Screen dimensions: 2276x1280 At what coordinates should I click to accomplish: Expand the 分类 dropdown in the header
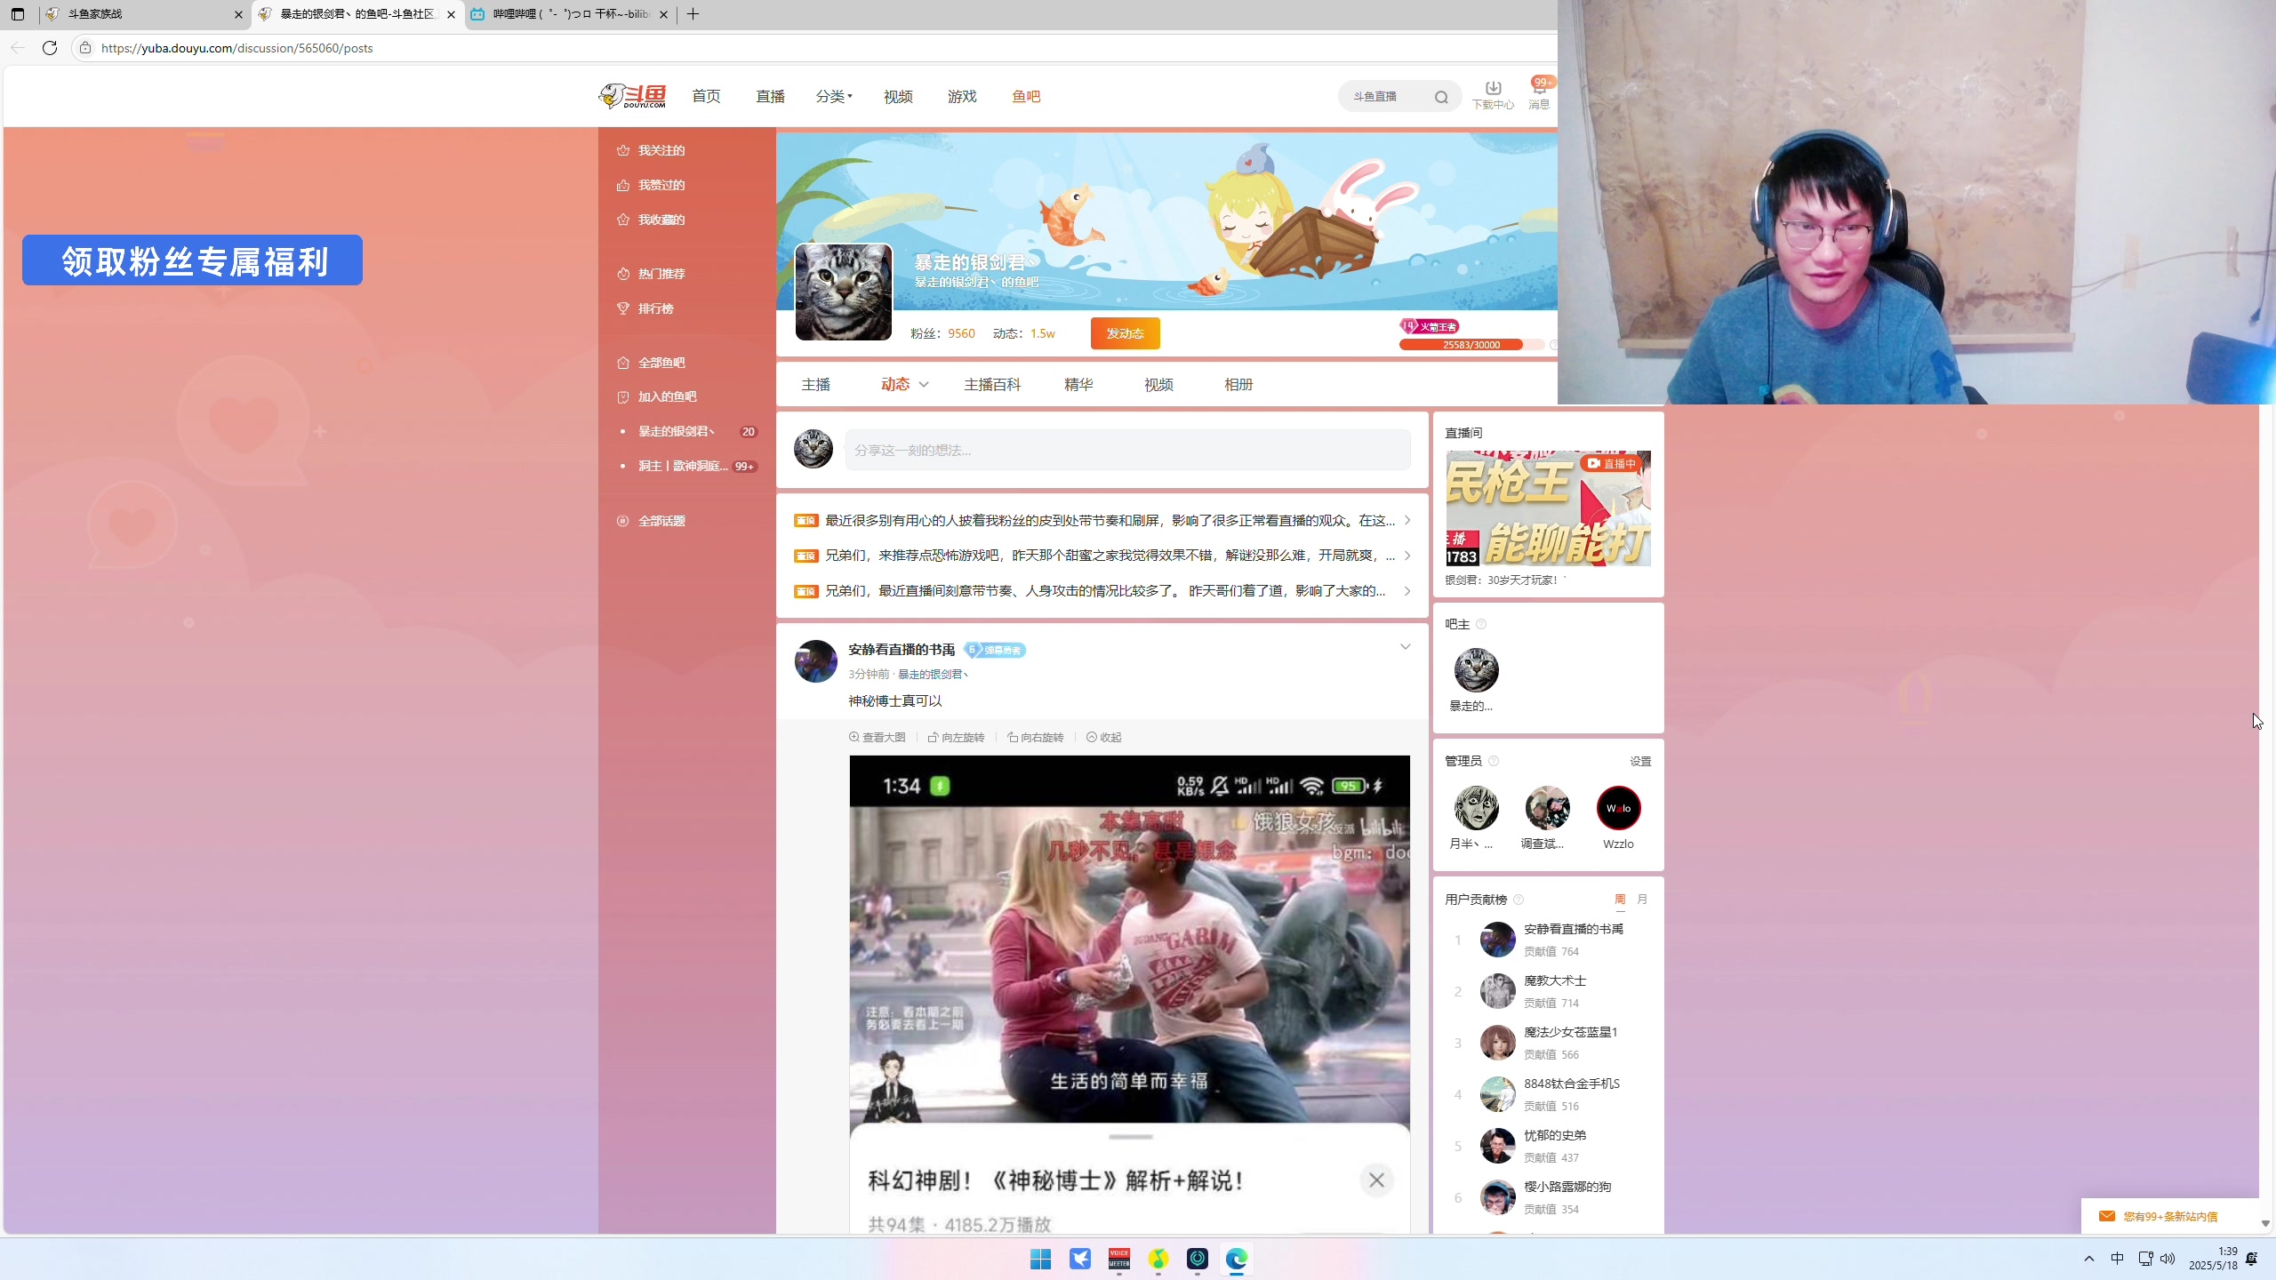click(834, 96)
